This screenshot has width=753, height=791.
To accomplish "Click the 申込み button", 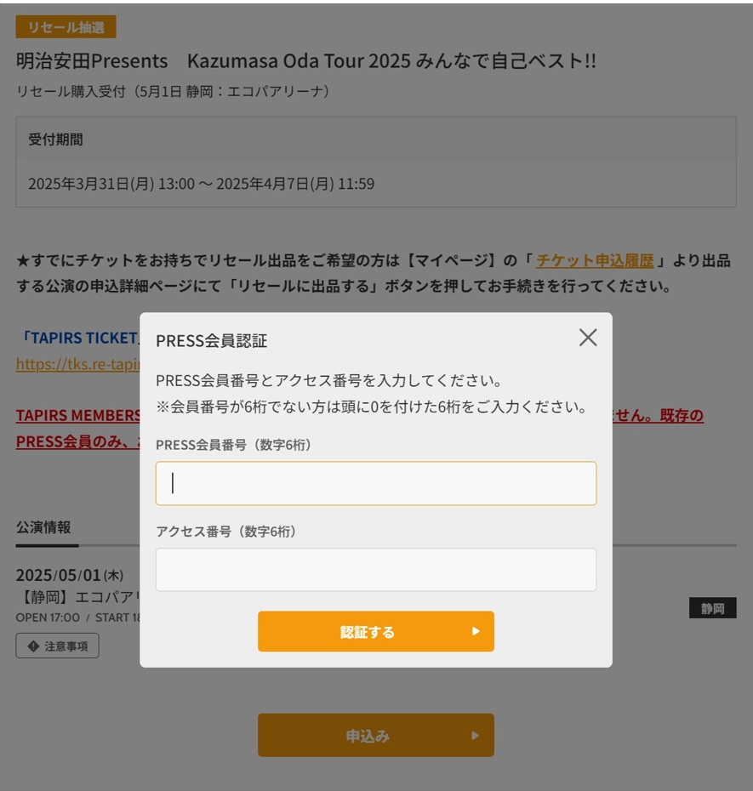I will (x=375, y=735).
